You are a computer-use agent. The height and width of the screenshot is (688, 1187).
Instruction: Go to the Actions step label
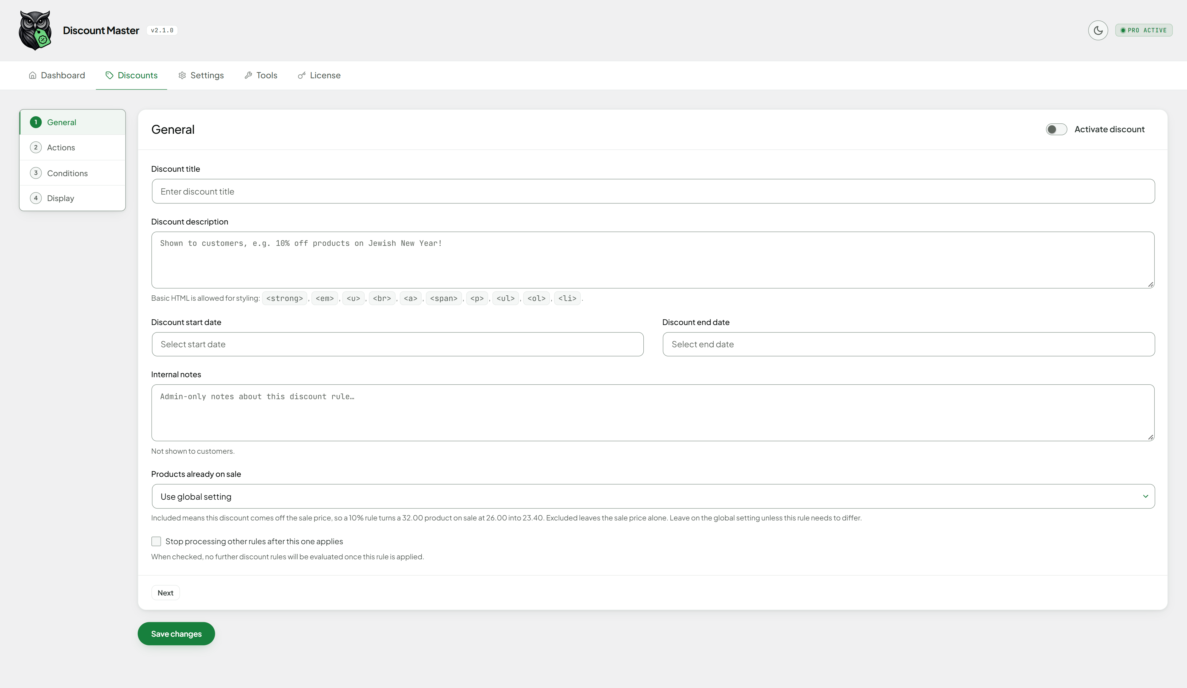tap(61, 148)
